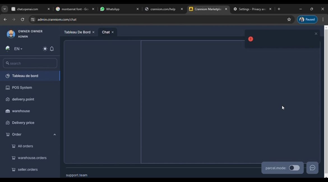The height and width of the screenshot is (182, 328).
Task: Click the sidebar search field
Action: (30, 63)
